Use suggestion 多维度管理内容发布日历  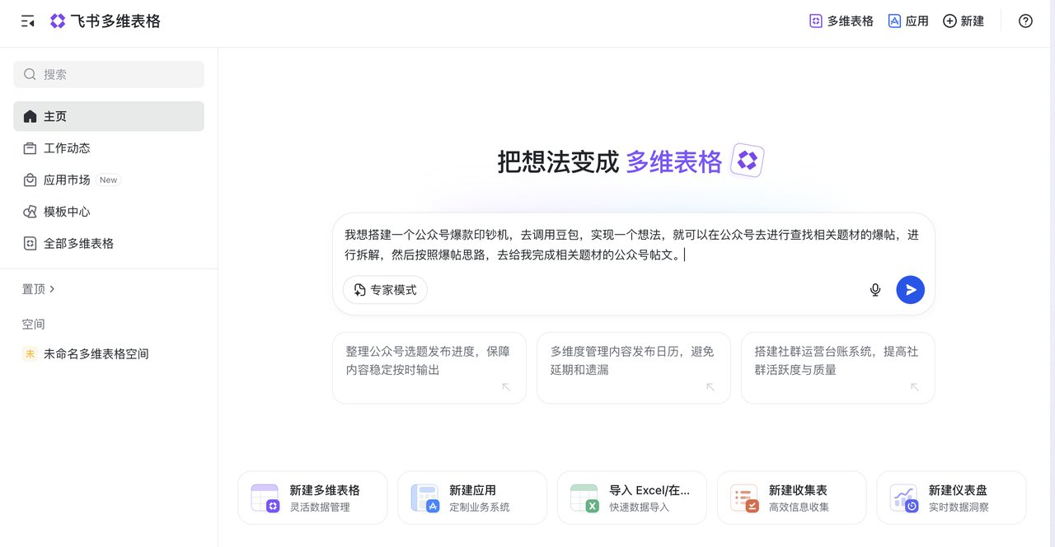[634, 367]
